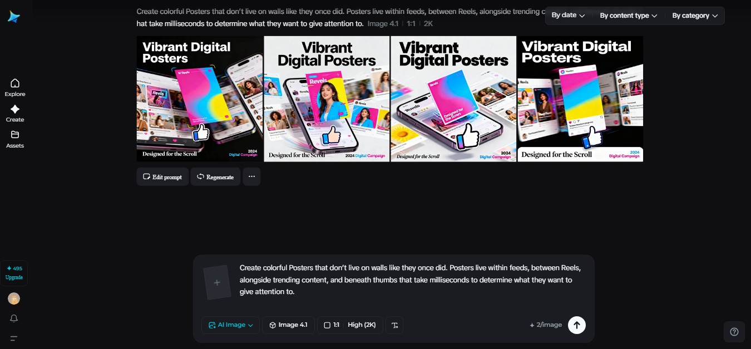The height and width of the screenshot is (349, 751).
Task: Click the Image 4.1 model icon
Action: [272, 325]
